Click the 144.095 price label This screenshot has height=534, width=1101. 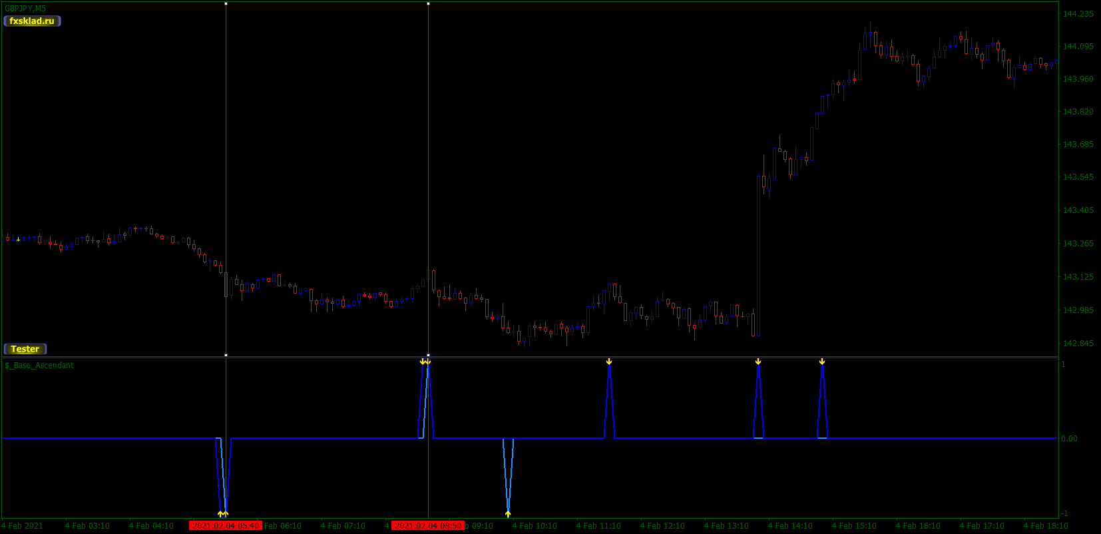point(1078,47)
